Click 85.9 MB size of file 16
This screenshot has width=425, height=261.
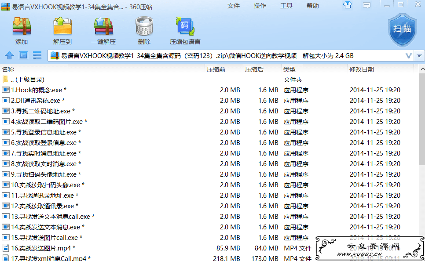[228, 248]
